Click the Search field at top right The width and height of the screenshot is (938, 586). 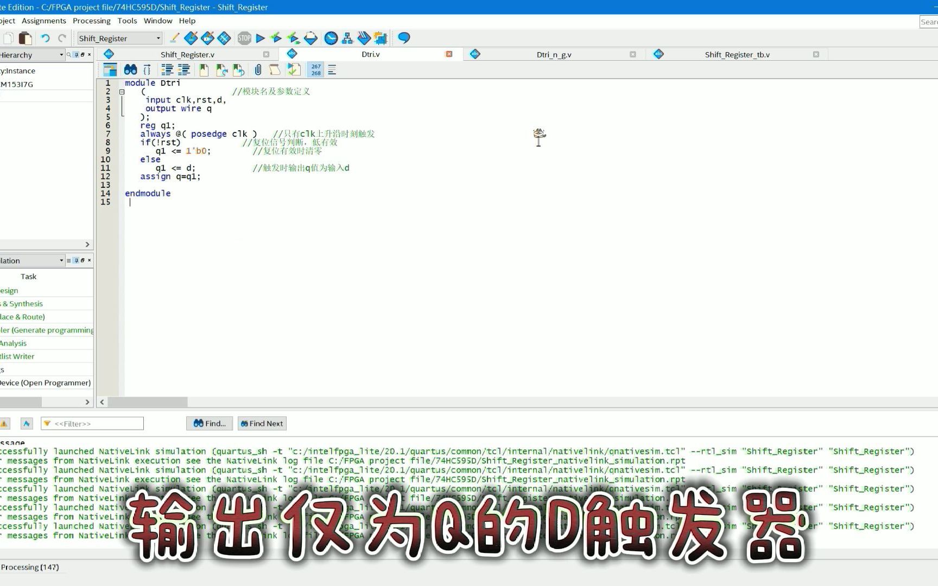click(929, 22)
